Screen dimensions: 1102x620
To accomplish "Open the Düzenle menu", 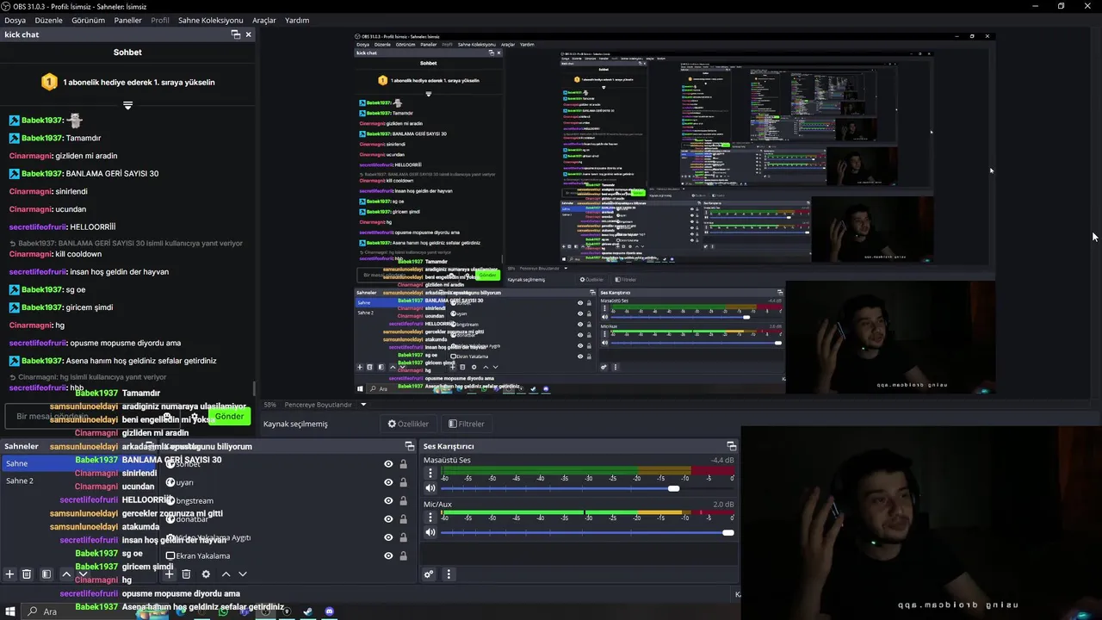I will (x=48, y=20).
